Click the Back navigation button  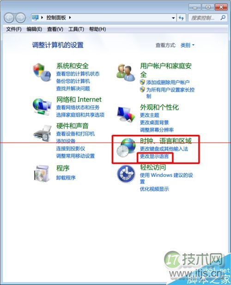(x=9, y=18)
